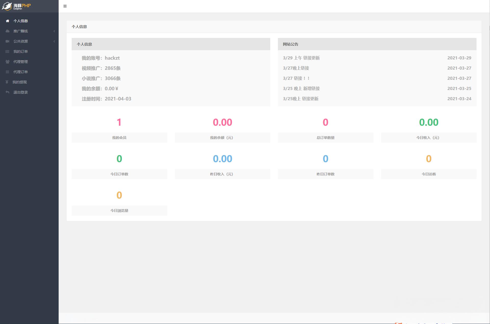This screenshot has height=324, width=490.
Task: Click the 我的会员 stat card label
Action: 119,138
